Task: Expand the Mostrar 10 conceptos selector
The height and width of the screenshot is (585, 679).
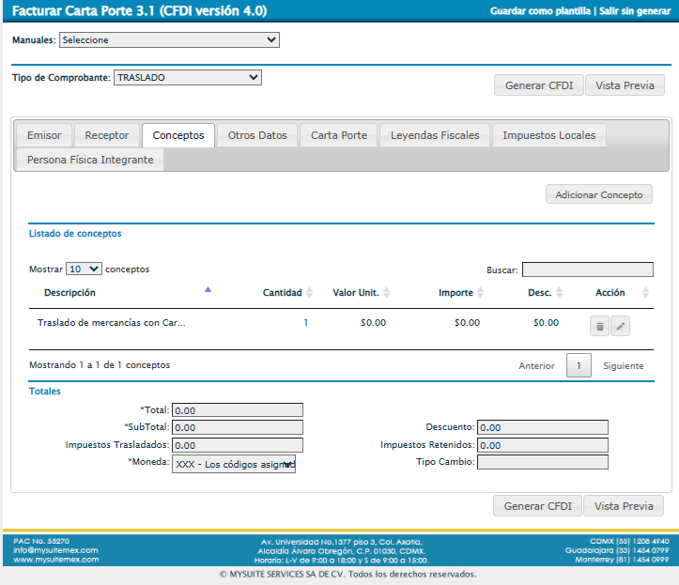Action: 84,269
